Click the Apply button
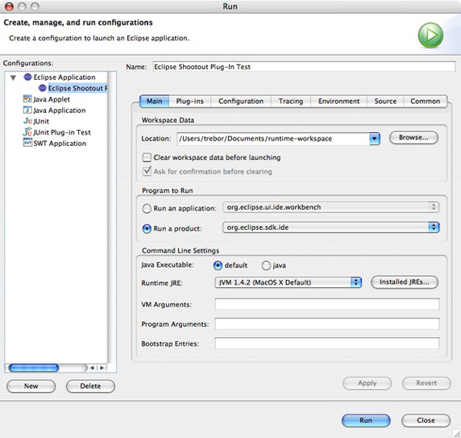 [x=367, y=383]
